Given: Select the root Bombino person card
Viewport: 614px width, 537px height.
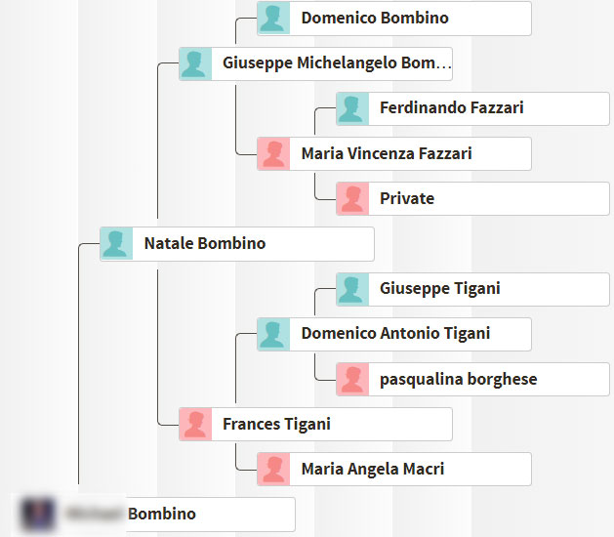Looking at the screenshot, I should [153, 515].
